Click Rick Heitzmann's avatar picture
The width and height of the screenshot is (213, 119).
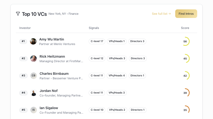[33, 58]
